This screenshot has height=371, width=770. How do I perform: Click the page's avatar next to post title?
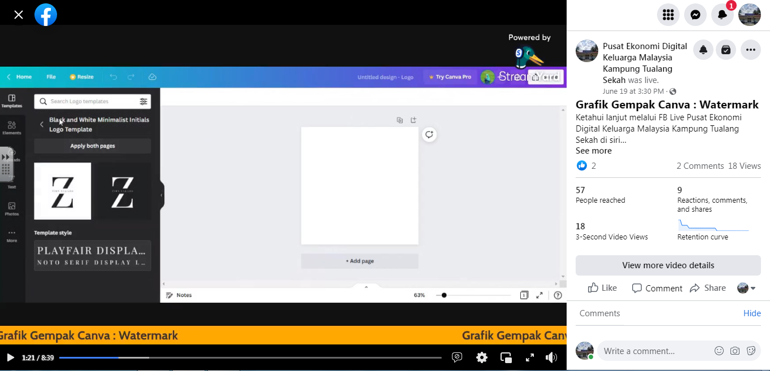587,51
